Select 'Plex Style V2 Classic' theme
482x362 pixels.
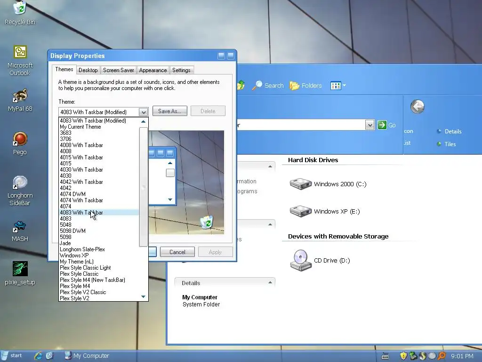[x=99, y=292]
